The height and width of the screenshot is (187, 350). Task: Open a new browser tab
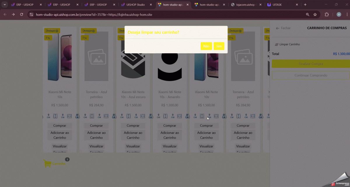[305, 5]
